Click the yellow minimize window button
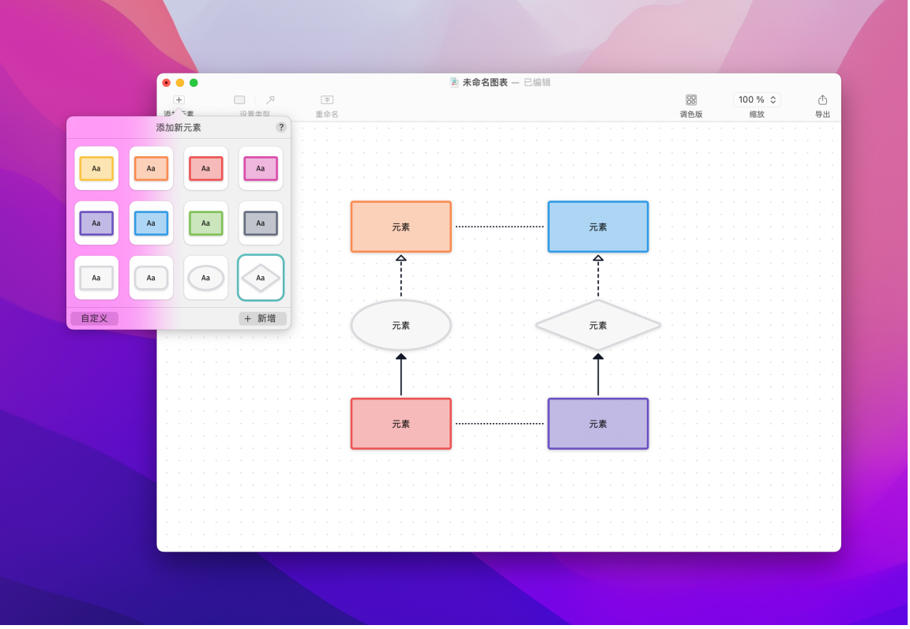910x629 pixels. 180,83
